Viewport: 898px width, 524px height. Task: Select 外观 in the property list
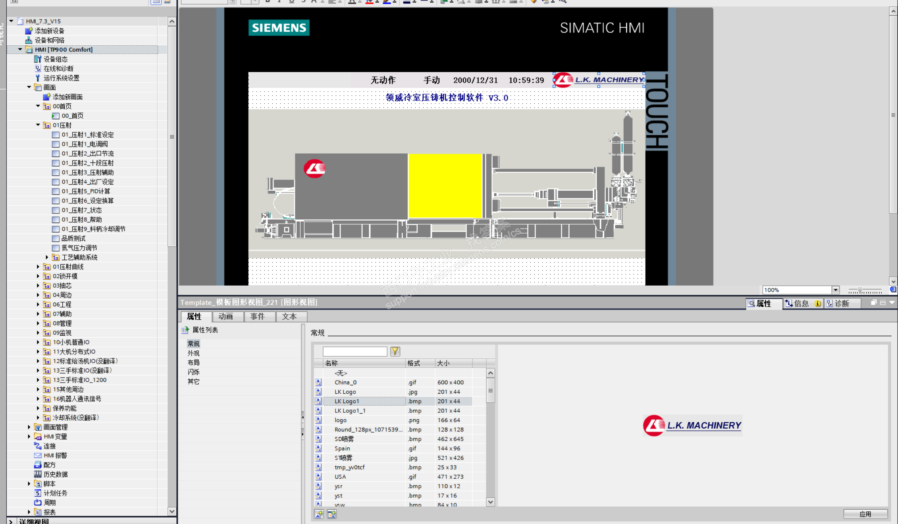193,353
